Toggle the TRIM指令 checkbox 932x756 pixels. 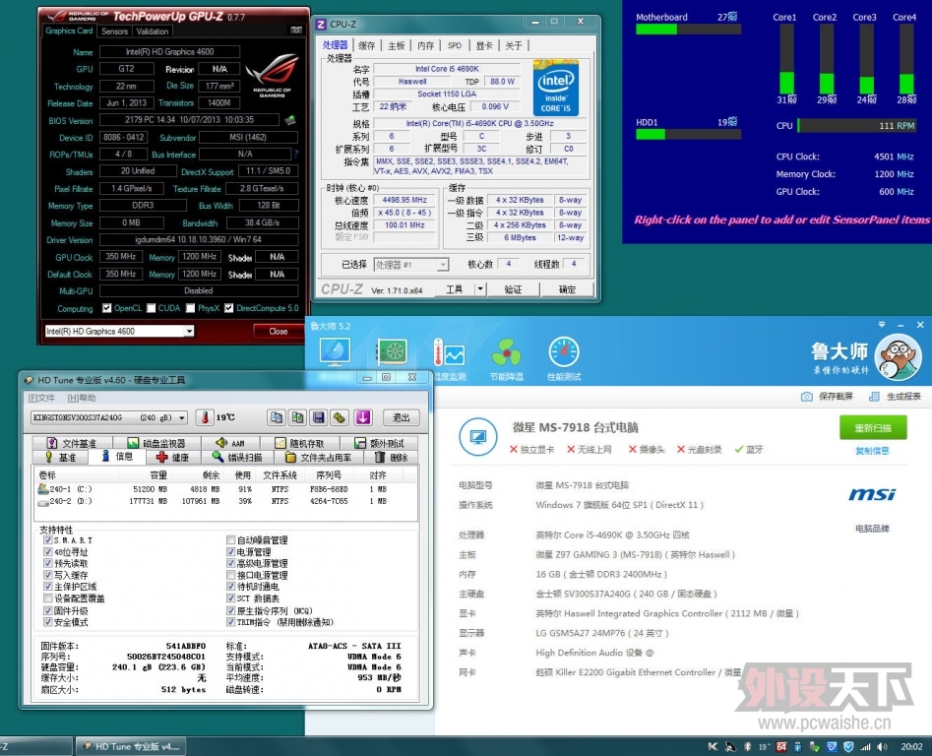(230, 622)
